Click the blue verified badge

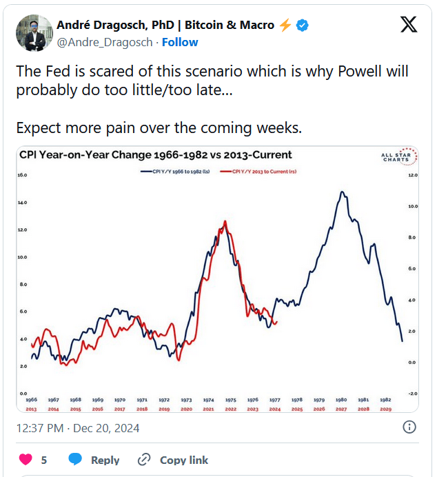point(302,25)
